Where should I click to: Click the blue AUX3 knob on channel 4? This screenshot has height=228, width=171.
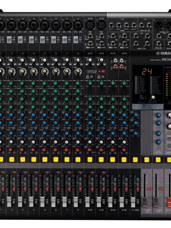point(33,133)
